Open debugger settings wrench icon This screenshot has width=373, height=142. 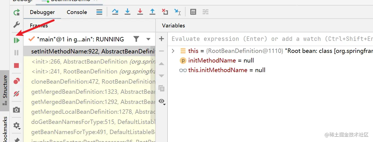16,25
